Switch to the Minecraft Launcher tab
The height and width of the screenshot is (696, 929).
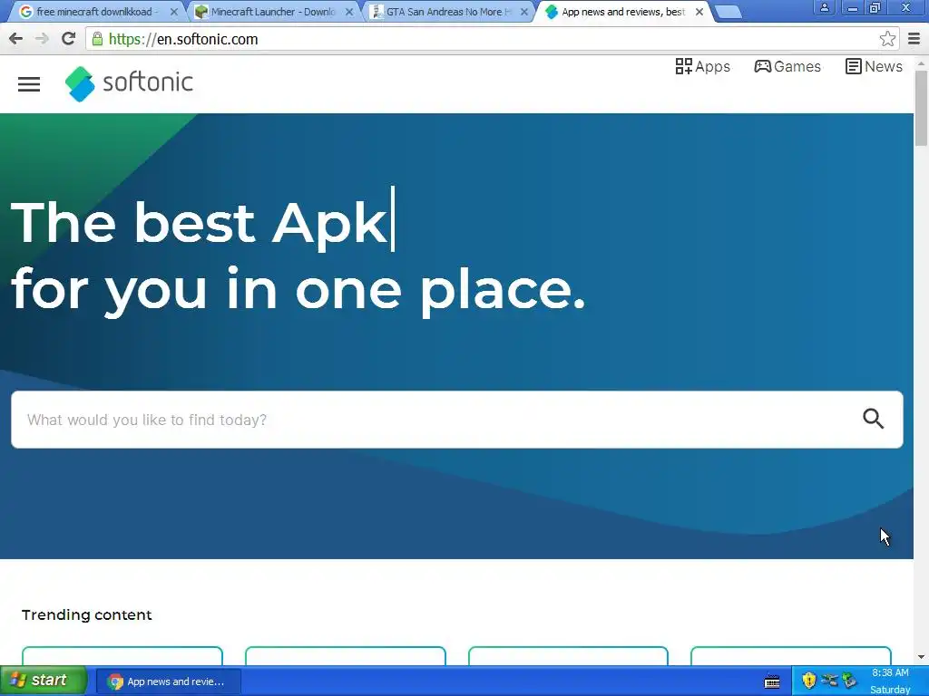pyautogui.click(x=272, y=12)
